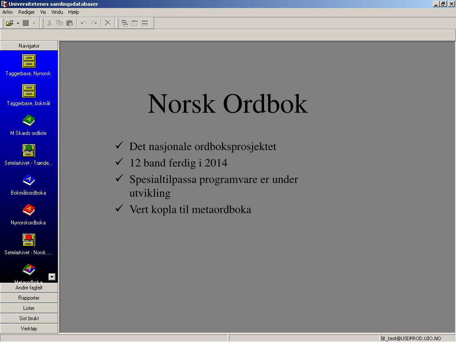Open the Nynorskordboka red book icon
The height and width of the screenshot is (342, 456).
29,210
